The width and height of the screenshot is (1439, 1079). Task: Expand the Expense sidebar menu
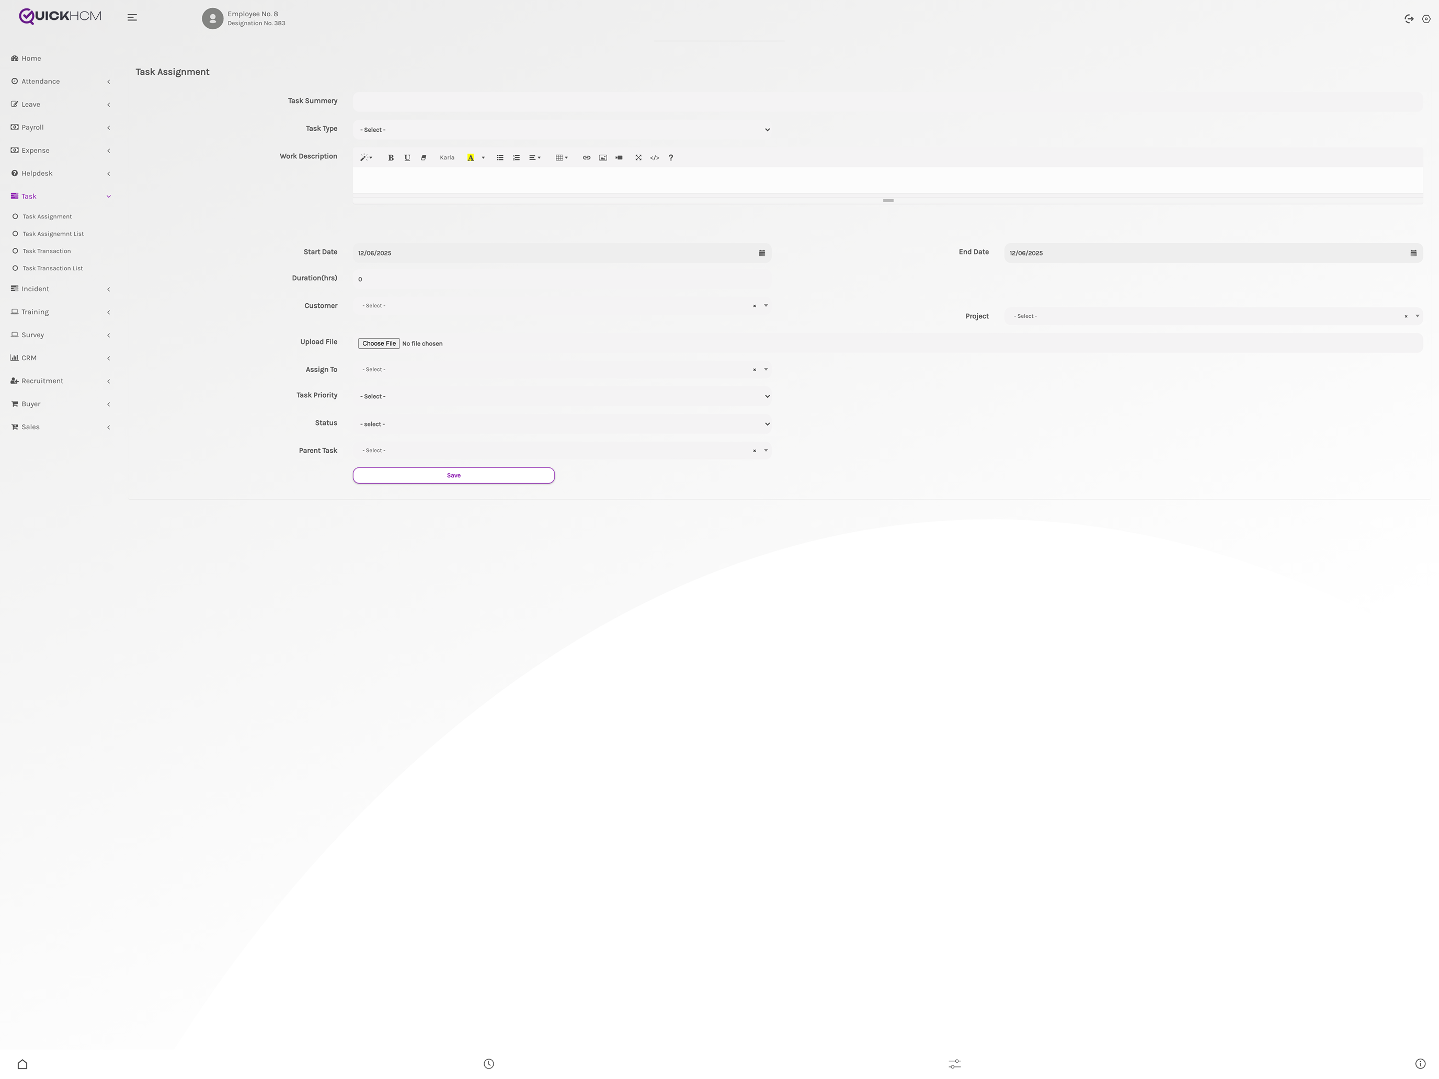coord(60,150)
